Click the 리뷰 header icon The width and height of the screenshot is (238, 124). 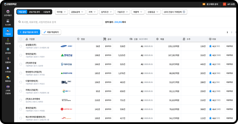[x=210, y=39]
